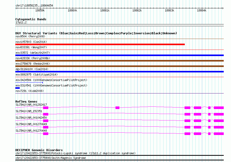The image size is (231, 162).
Task: Click the chr17:18858235..18864654 coordinate label
Action: click(34, 6)
